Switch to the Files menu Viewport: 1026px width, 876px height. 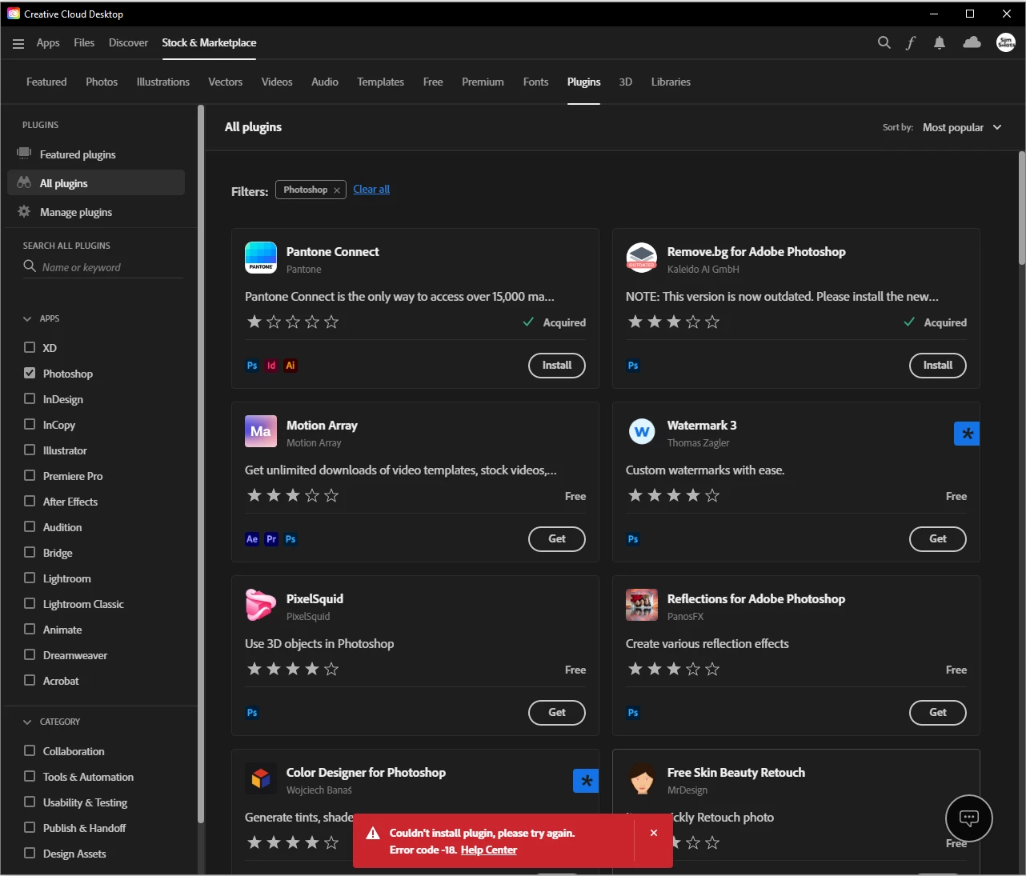click(84, 43)
